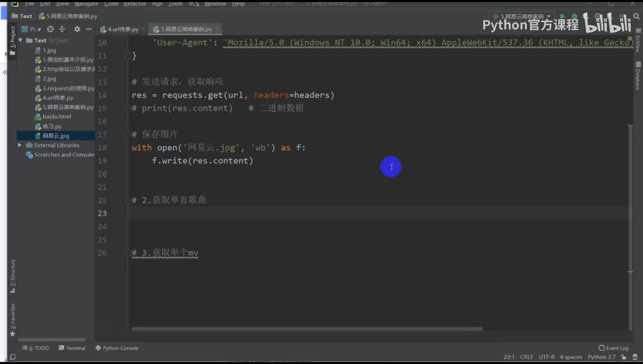Select 网易云.jpg in project tree
This screenshot has height=364, width=643.
click(55, 136)
